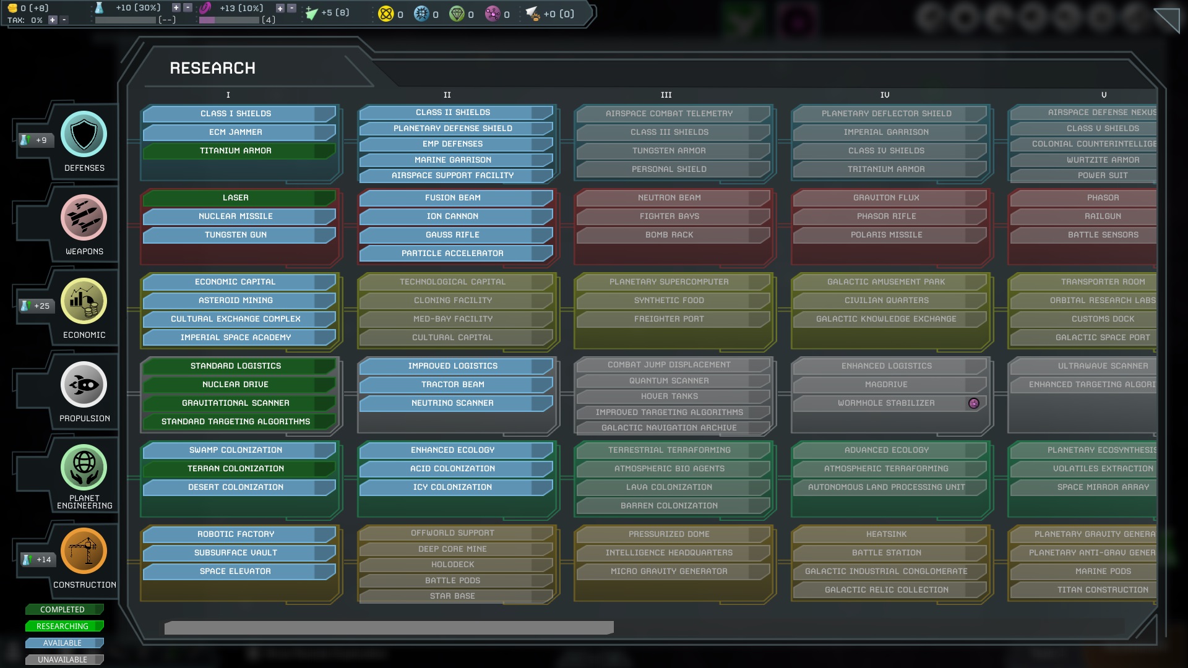Research Tractor Beam

456,385
